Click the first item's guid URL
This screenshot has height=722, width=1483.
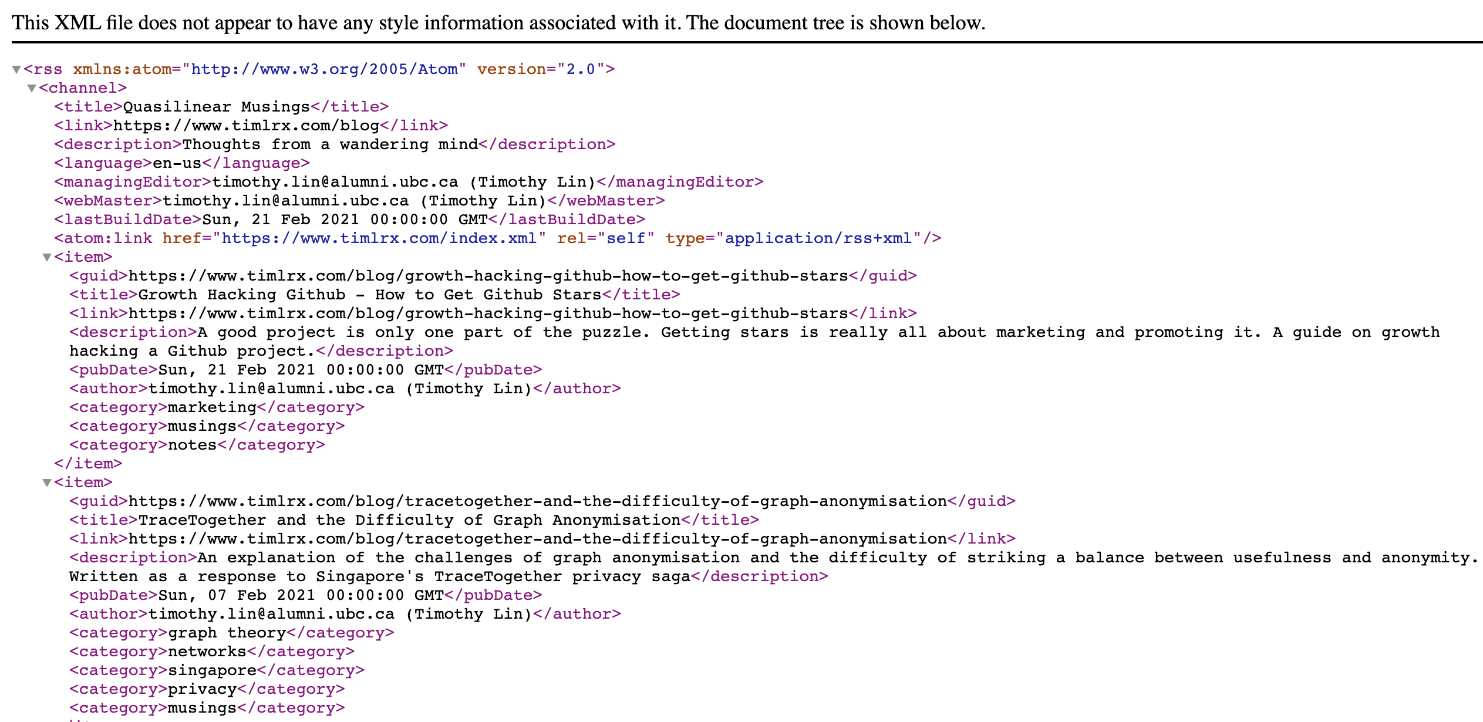[488, 276]
